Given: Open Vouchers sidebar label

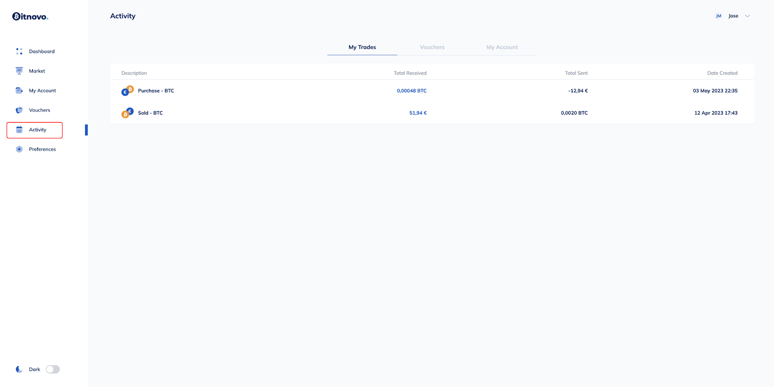Looking at the screenshot, I should (x=40, y=110).
